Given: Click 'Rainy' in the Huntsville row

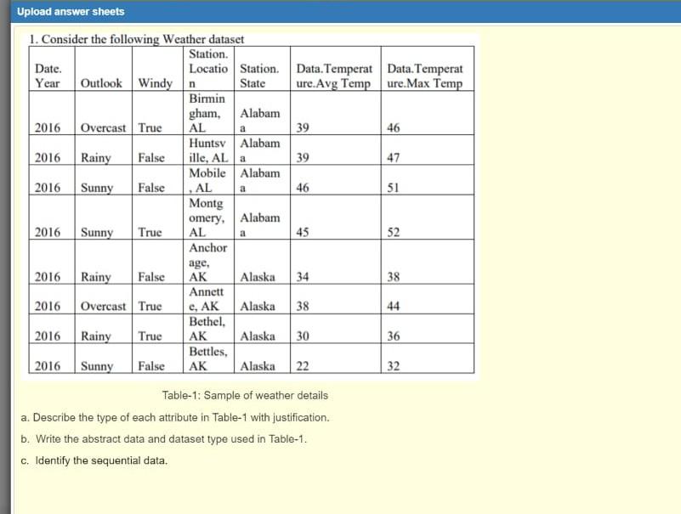Looking at the screenshot, I should pos(96,157).
